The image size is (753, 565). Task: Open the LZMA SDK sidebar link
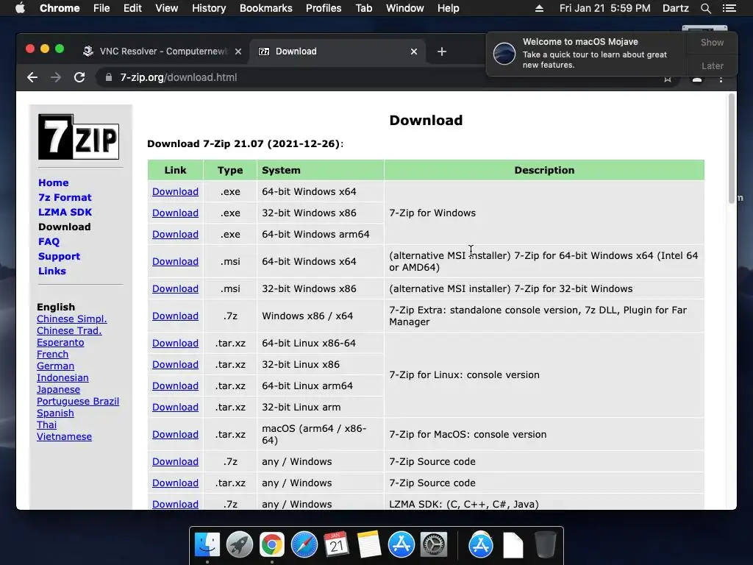(65, 212)
